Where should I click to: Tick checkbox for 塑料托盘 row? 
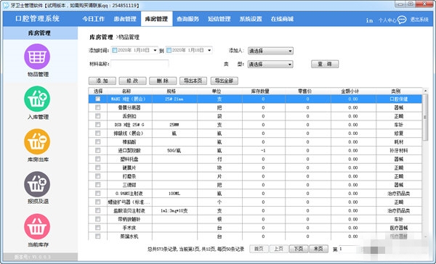point(97,159)
